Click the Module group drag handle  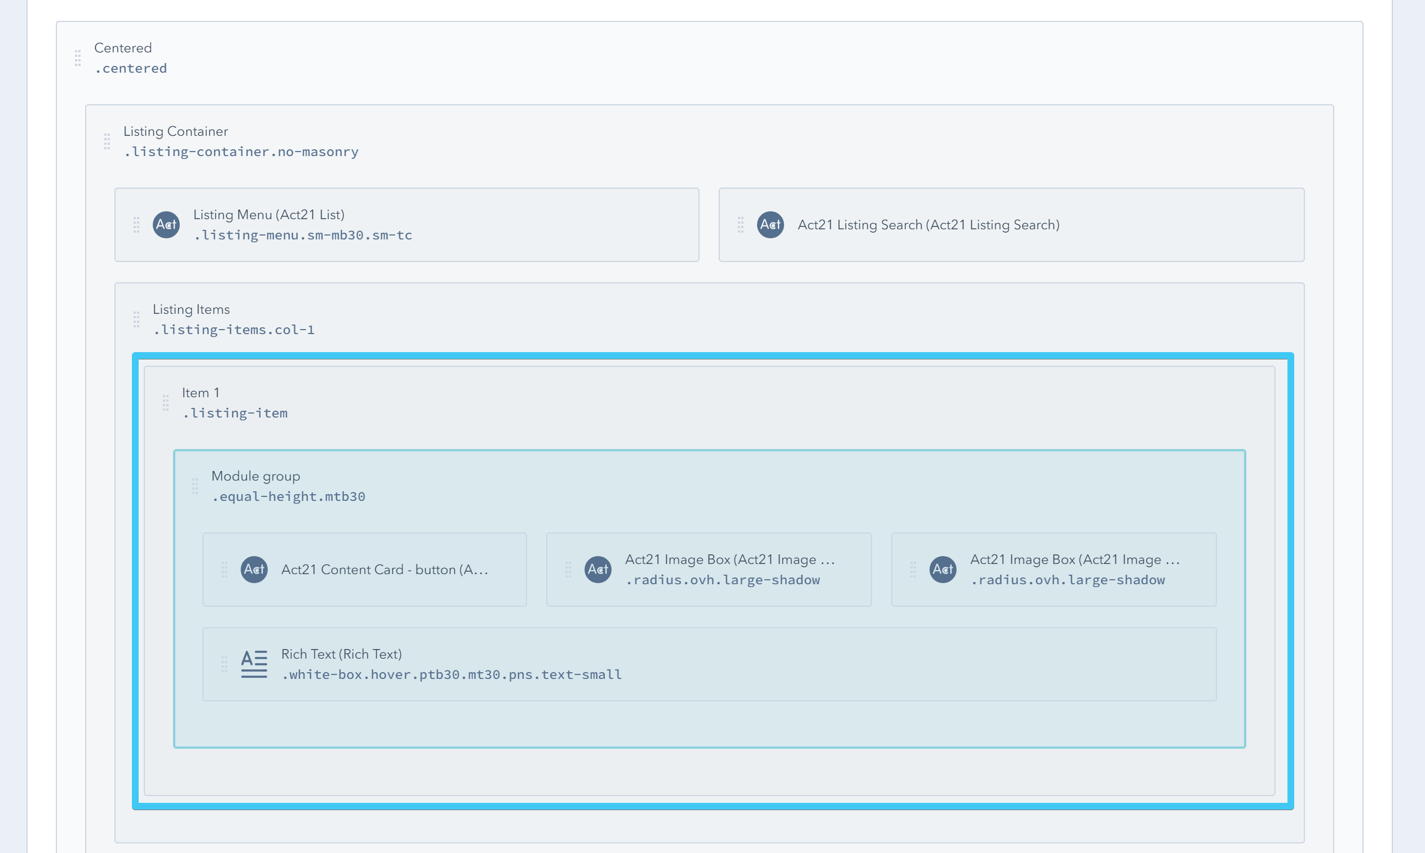195,486
